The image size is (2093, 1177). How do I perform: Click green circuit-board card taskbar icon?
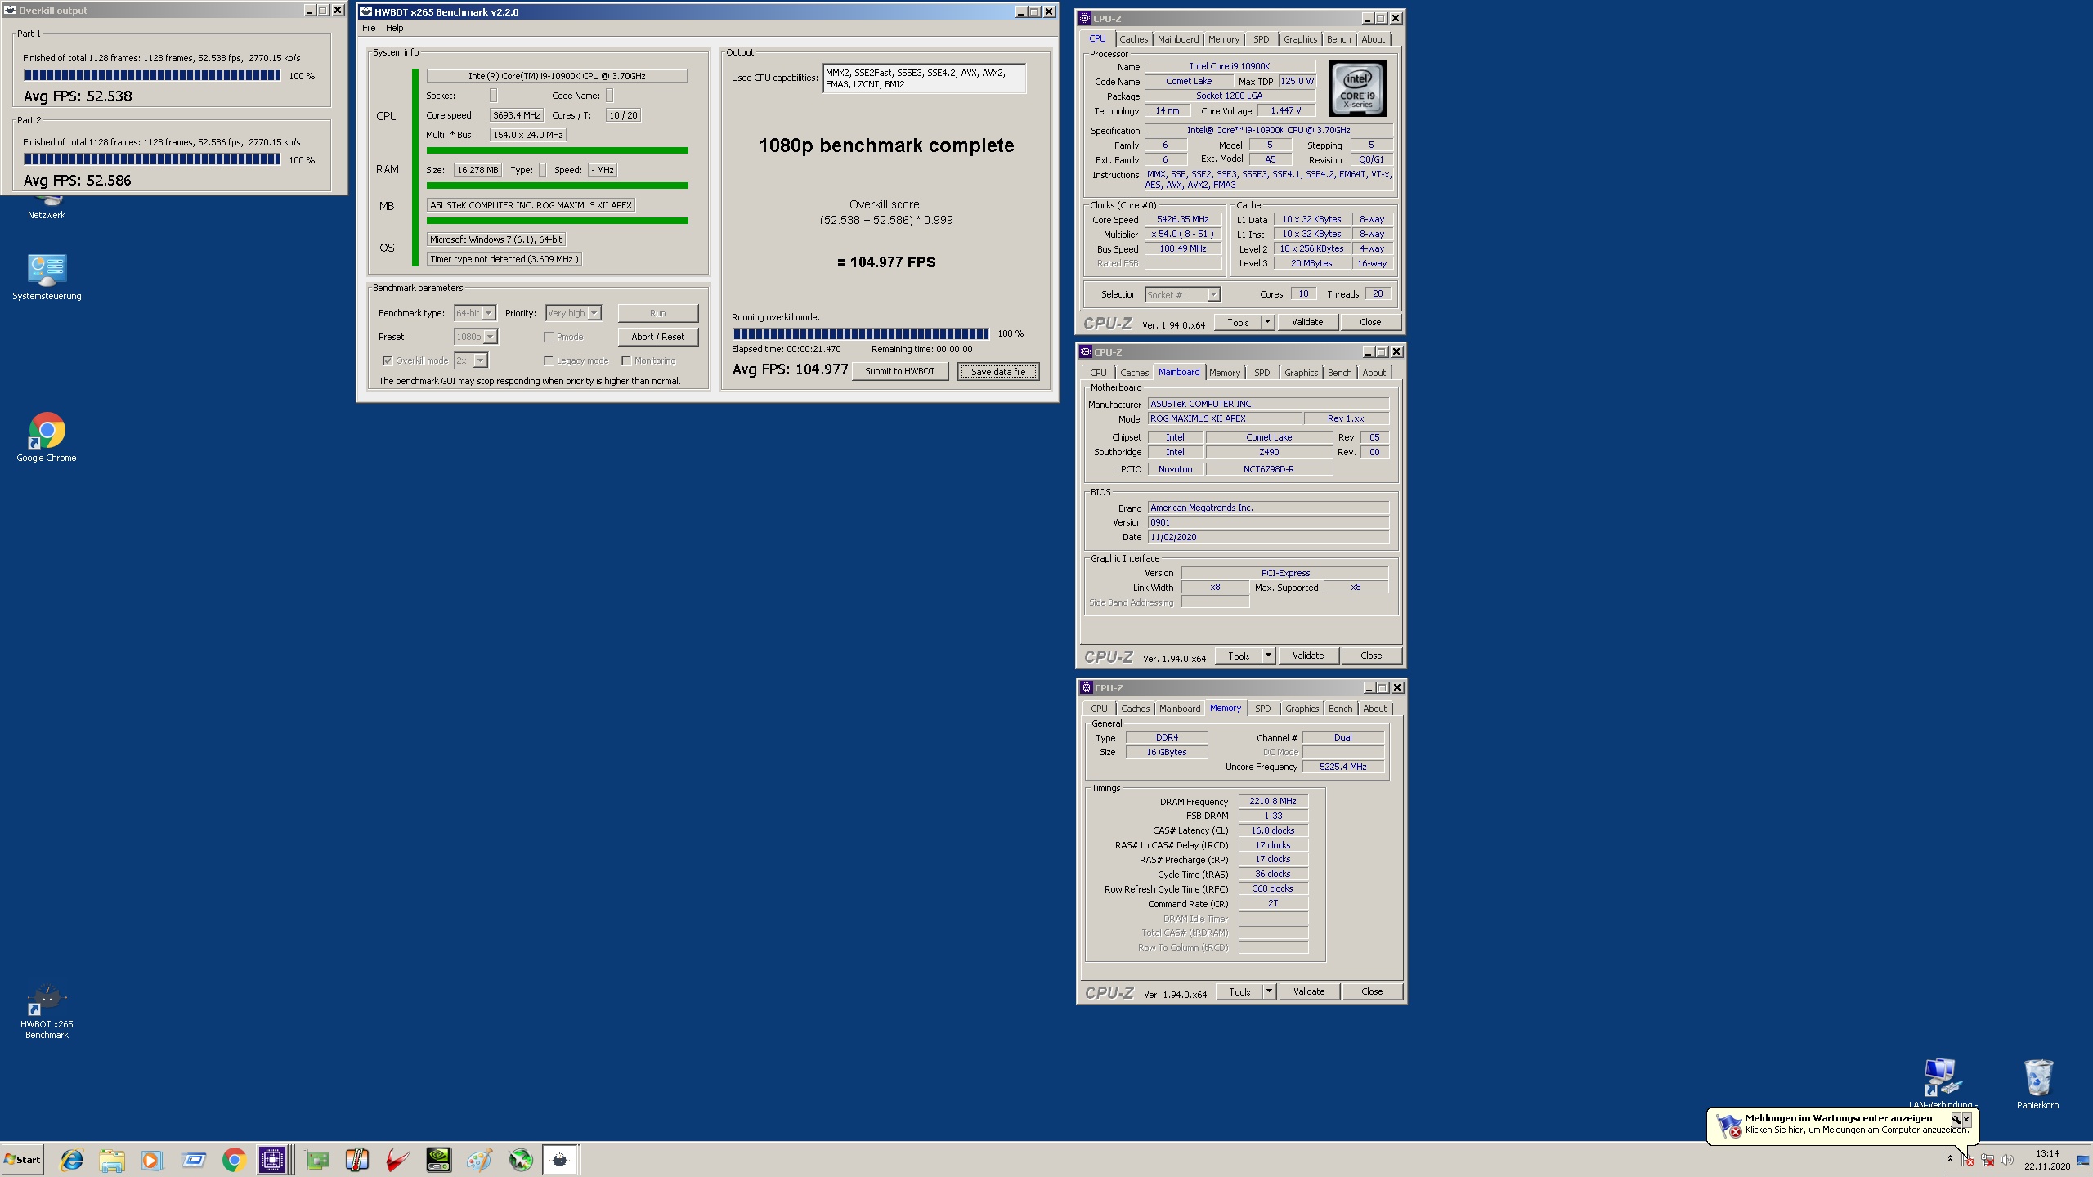point(317,1160)
